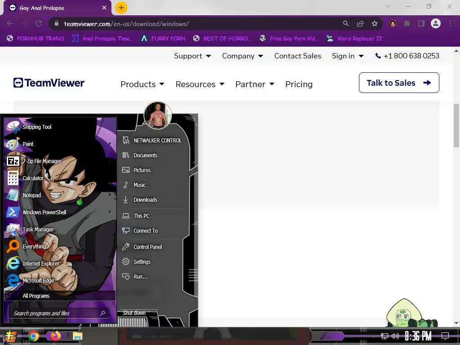460x345 pixels.
Task: Expand the Partner menu
Action: (x=255, y=84)
